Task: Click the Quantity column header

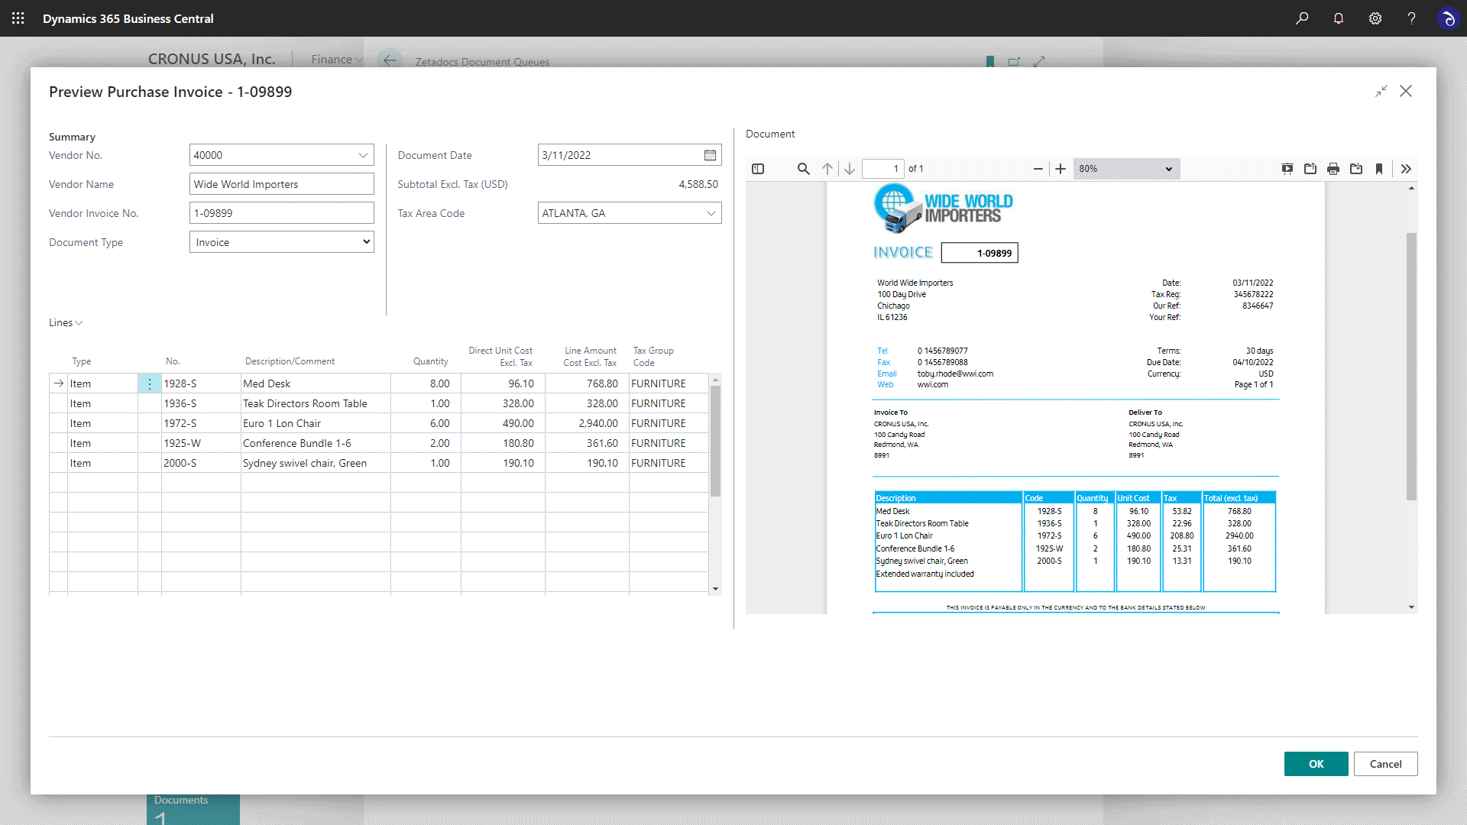Action: coord(430,361)
